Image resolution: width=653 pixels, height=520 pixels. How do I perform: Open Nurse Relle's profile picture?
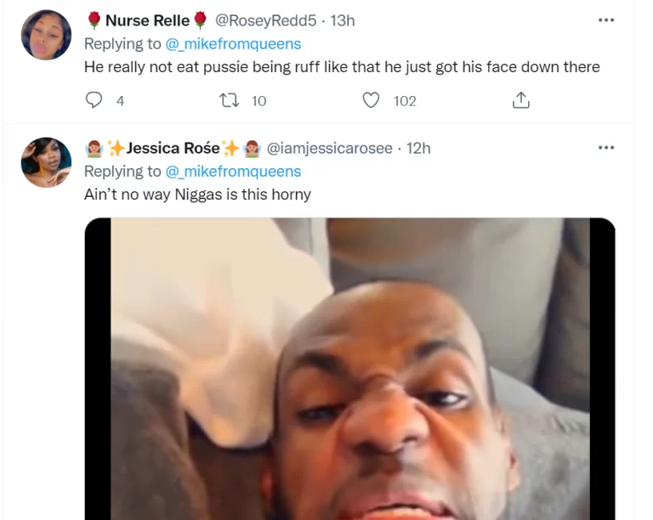[46, 36]
